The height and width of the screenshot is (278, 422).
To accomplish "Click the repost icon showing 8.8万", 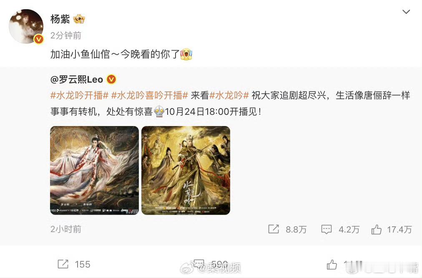I will point(274,229).
